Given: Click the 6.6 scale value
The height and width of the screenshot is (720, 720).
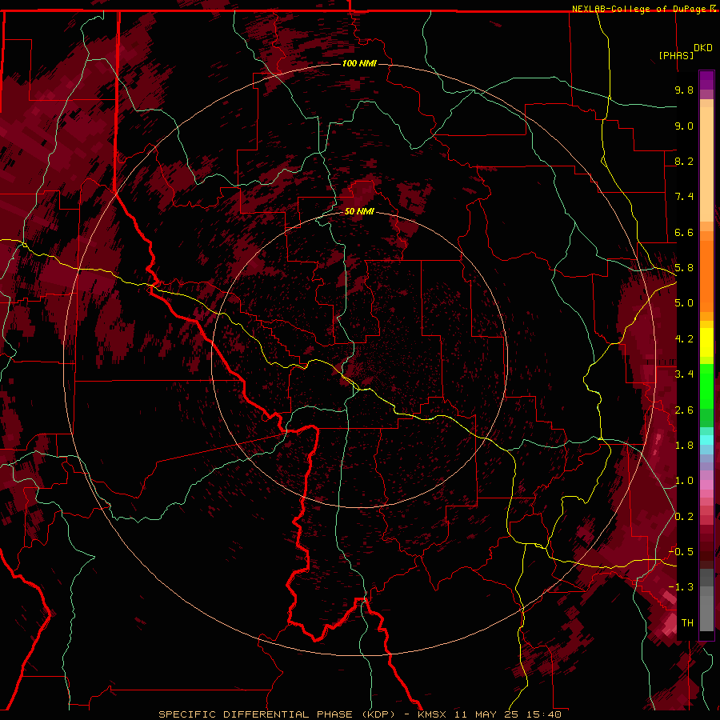Looking at the screenshot, I should coord(684,232).
